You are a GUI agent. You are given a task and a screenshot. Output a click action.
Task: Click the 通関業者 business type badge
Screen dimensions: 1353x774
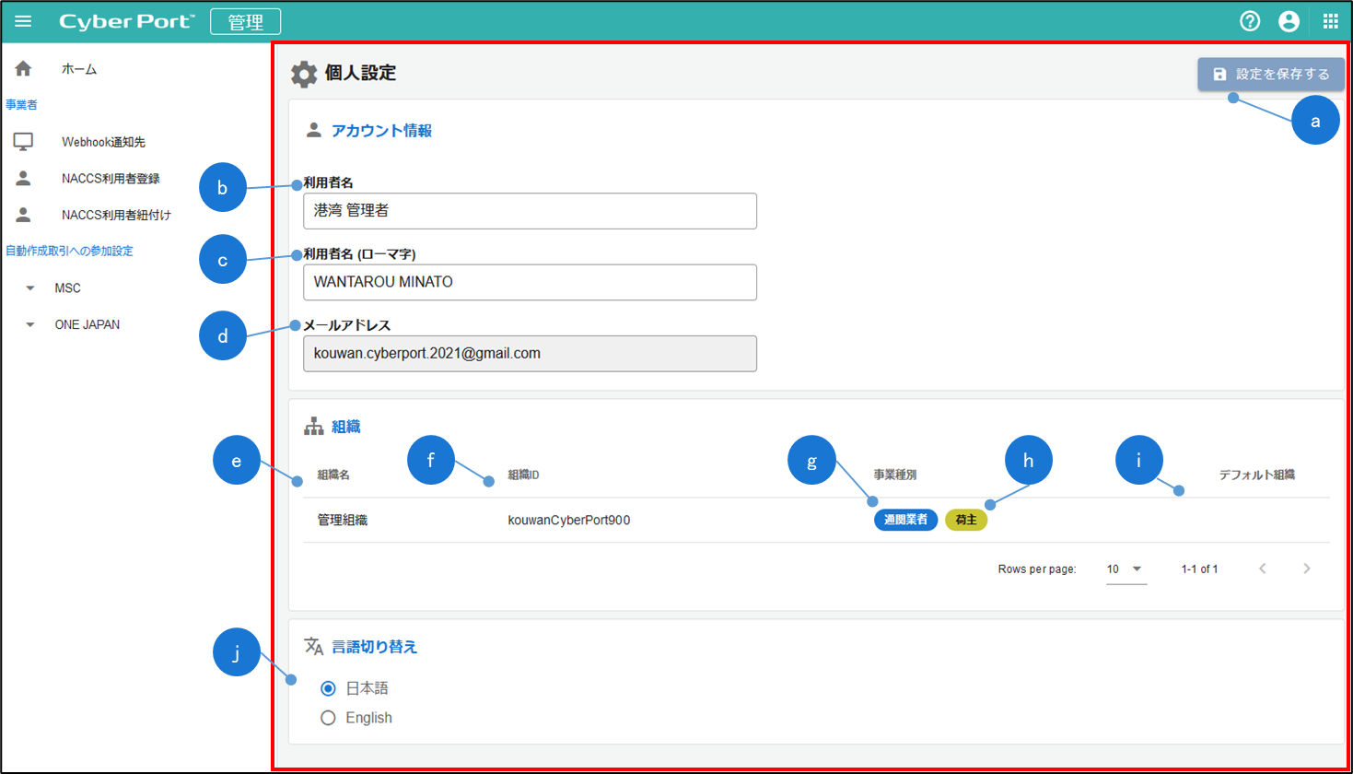click(x=905, y=520)
